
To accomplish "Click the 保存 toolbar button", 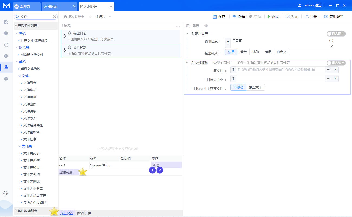I will tap(219, 17).
